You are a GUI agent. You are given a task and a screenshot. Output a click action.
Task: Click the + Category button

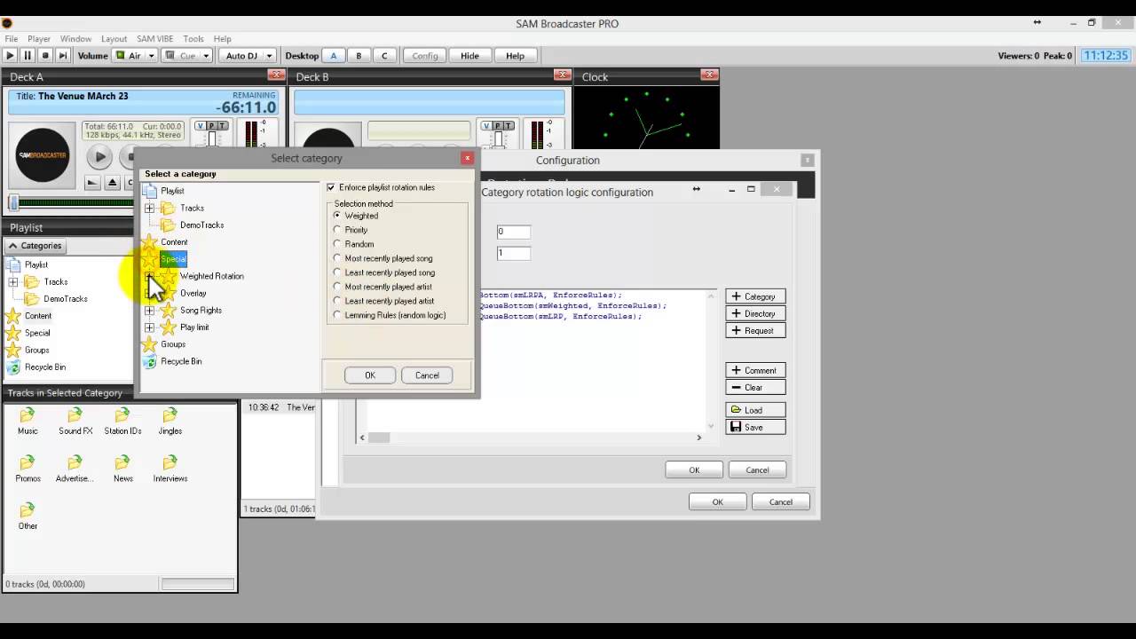click(x=755, y=296)
